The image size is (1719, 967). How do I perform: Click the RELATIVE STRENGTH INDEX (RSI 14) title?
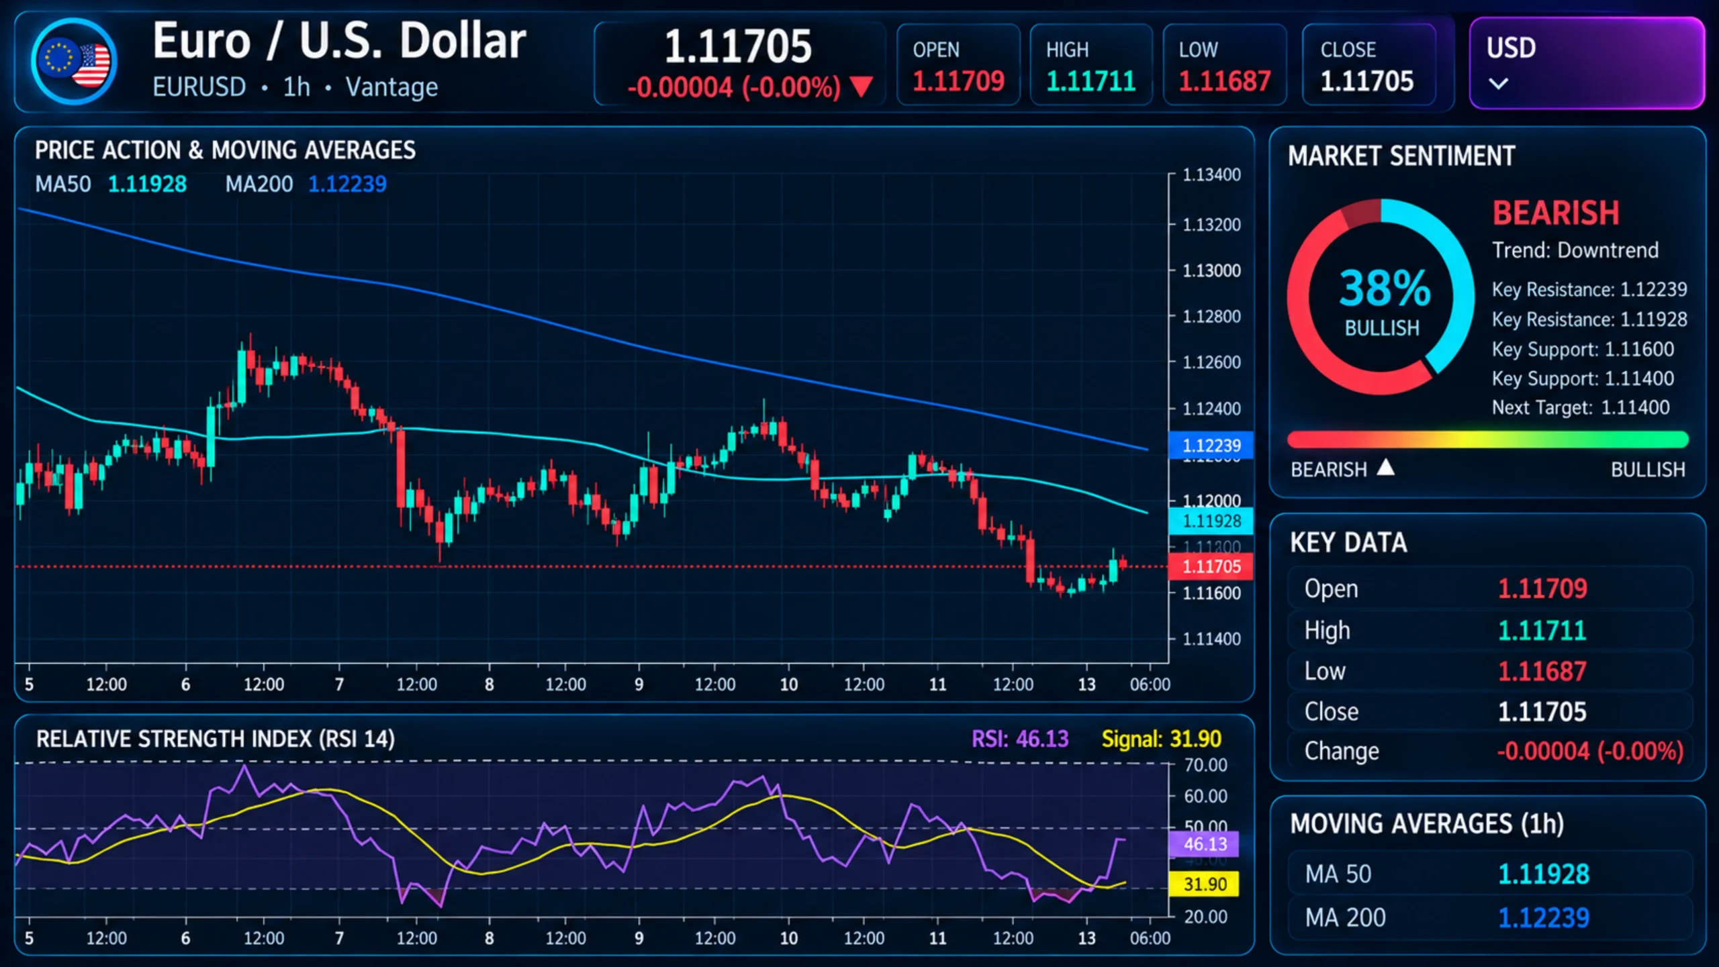click(216, 739)
